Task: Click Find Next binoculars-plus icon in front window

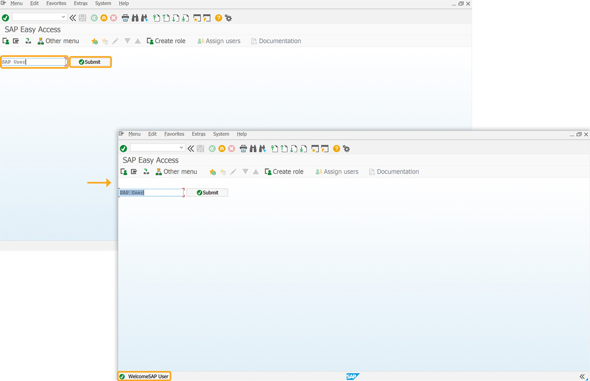Action: (x=263, y=149)
